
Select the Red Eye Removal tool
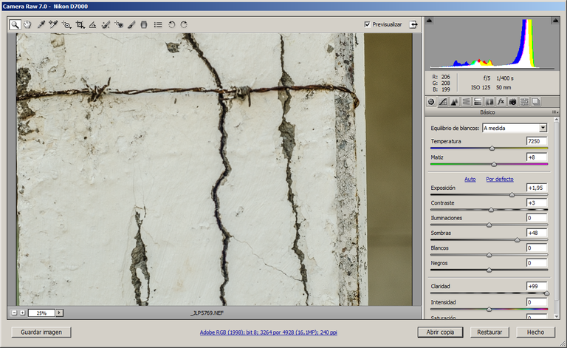click(x=119, y=24)
